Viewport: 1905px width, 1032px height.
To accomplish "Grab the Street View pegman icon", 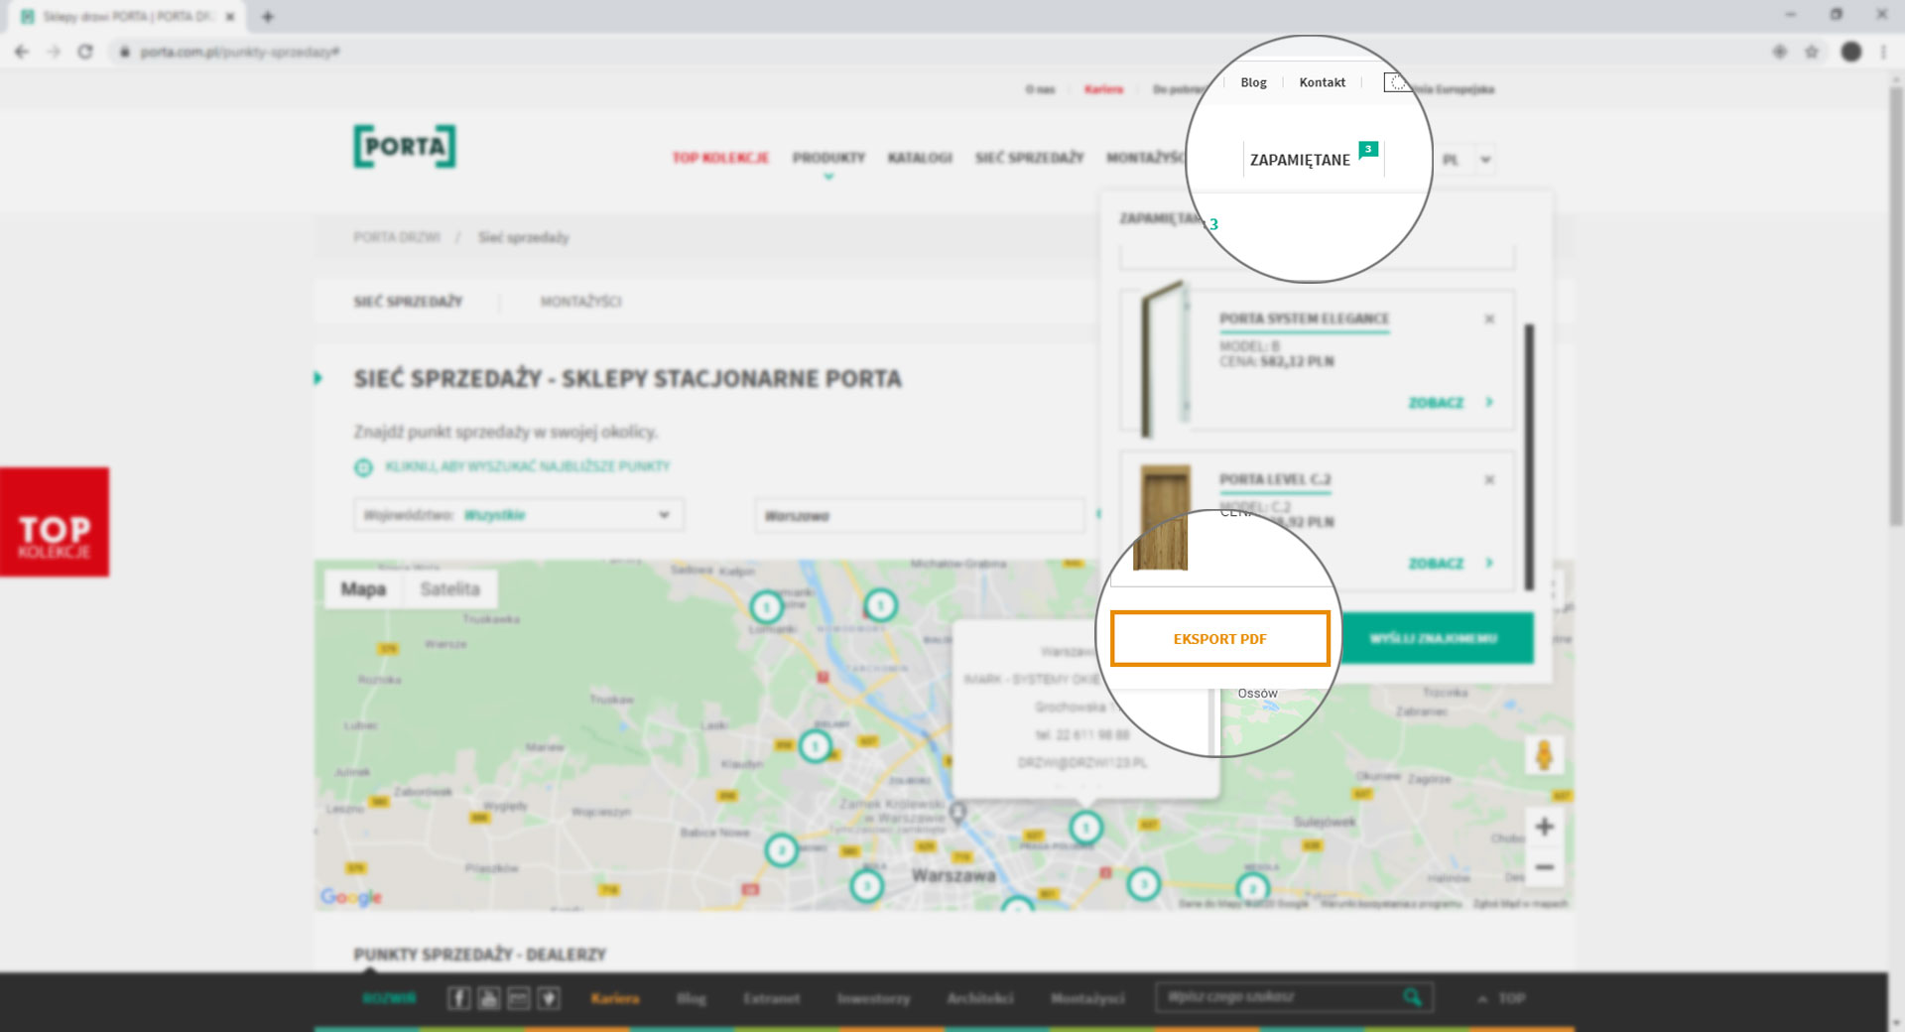I will point(1544,755).
